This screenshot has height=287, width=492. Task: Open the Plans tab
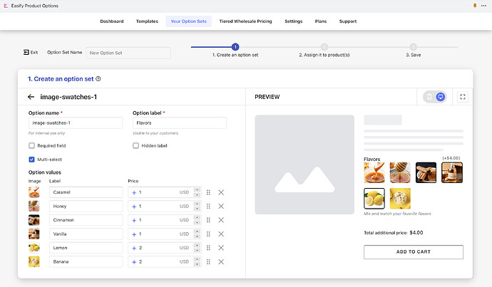point(321,21)
